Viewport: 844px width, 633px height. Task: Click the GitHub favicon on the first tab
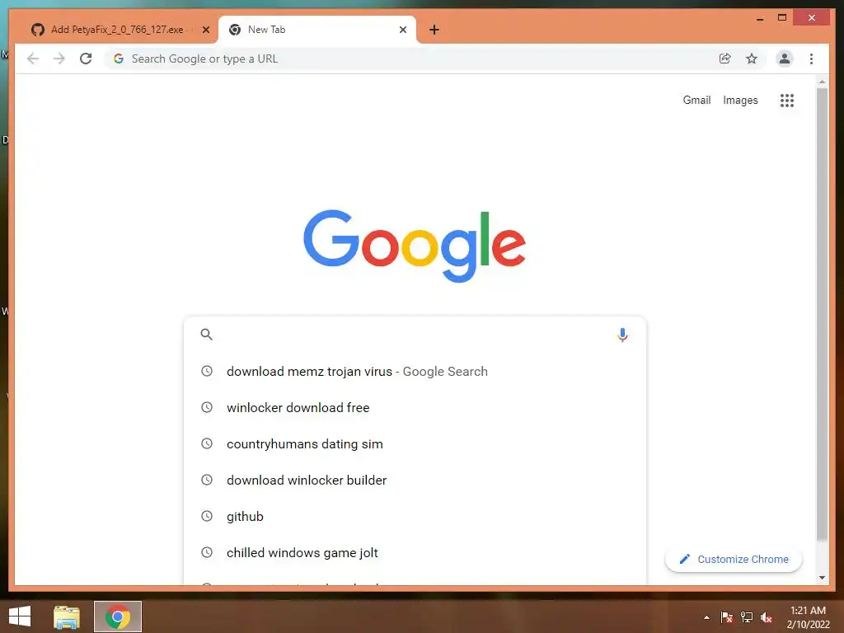pos(38,30)
